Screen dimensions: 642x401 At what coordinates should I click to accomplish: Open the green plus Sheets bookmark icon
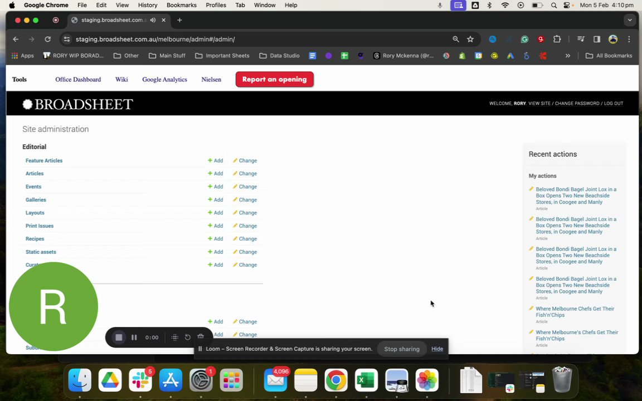coord(344,56)
